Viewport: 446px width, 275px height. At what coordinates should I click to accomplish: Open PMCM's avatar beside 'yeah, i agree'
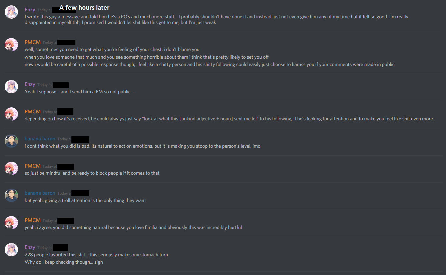click(x=11, y=223)
